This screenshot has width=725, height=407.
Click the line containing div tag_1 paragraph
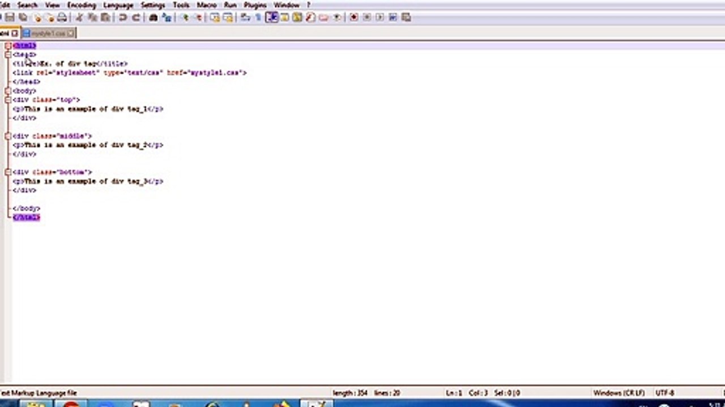(88, 109)
